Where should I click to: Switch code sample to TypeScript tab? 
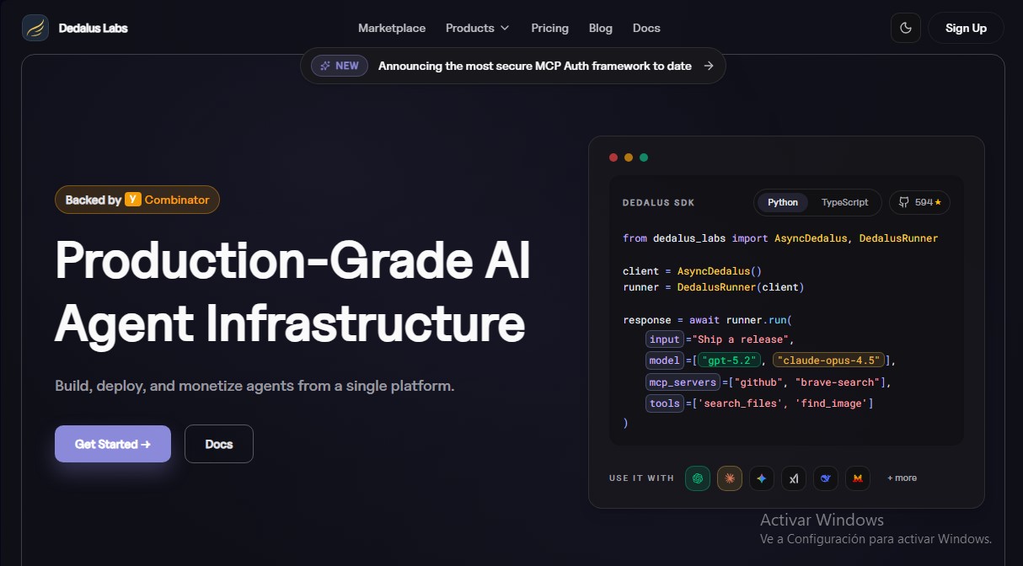pos(844,202)
